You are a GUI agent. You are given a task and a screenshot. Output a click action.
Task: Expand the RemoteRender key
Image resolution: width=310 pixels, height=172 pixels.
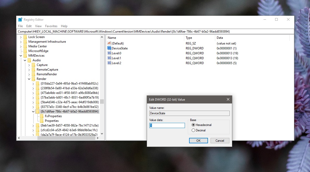click(29, 74)
